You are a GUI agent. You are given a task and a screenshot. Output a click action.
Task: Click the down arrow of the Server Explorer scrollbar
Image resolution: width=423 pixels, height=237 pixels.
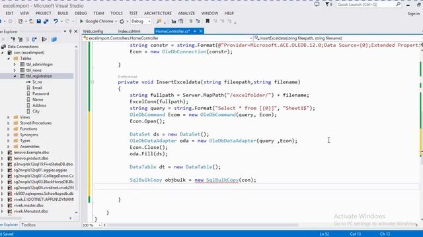tap(77, 212)
